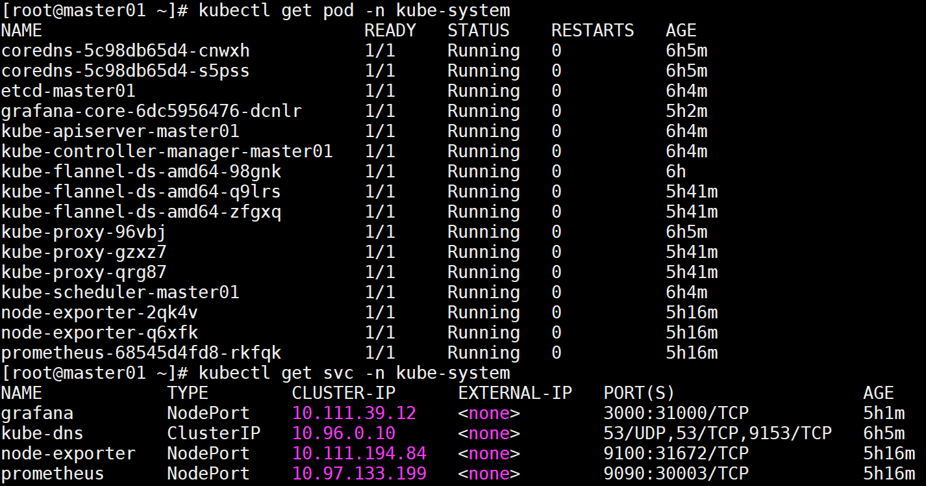926x486 pixels.
Task: Click Running status of prometheus pod
Action: pyautogui.click(x=484, y=353)
